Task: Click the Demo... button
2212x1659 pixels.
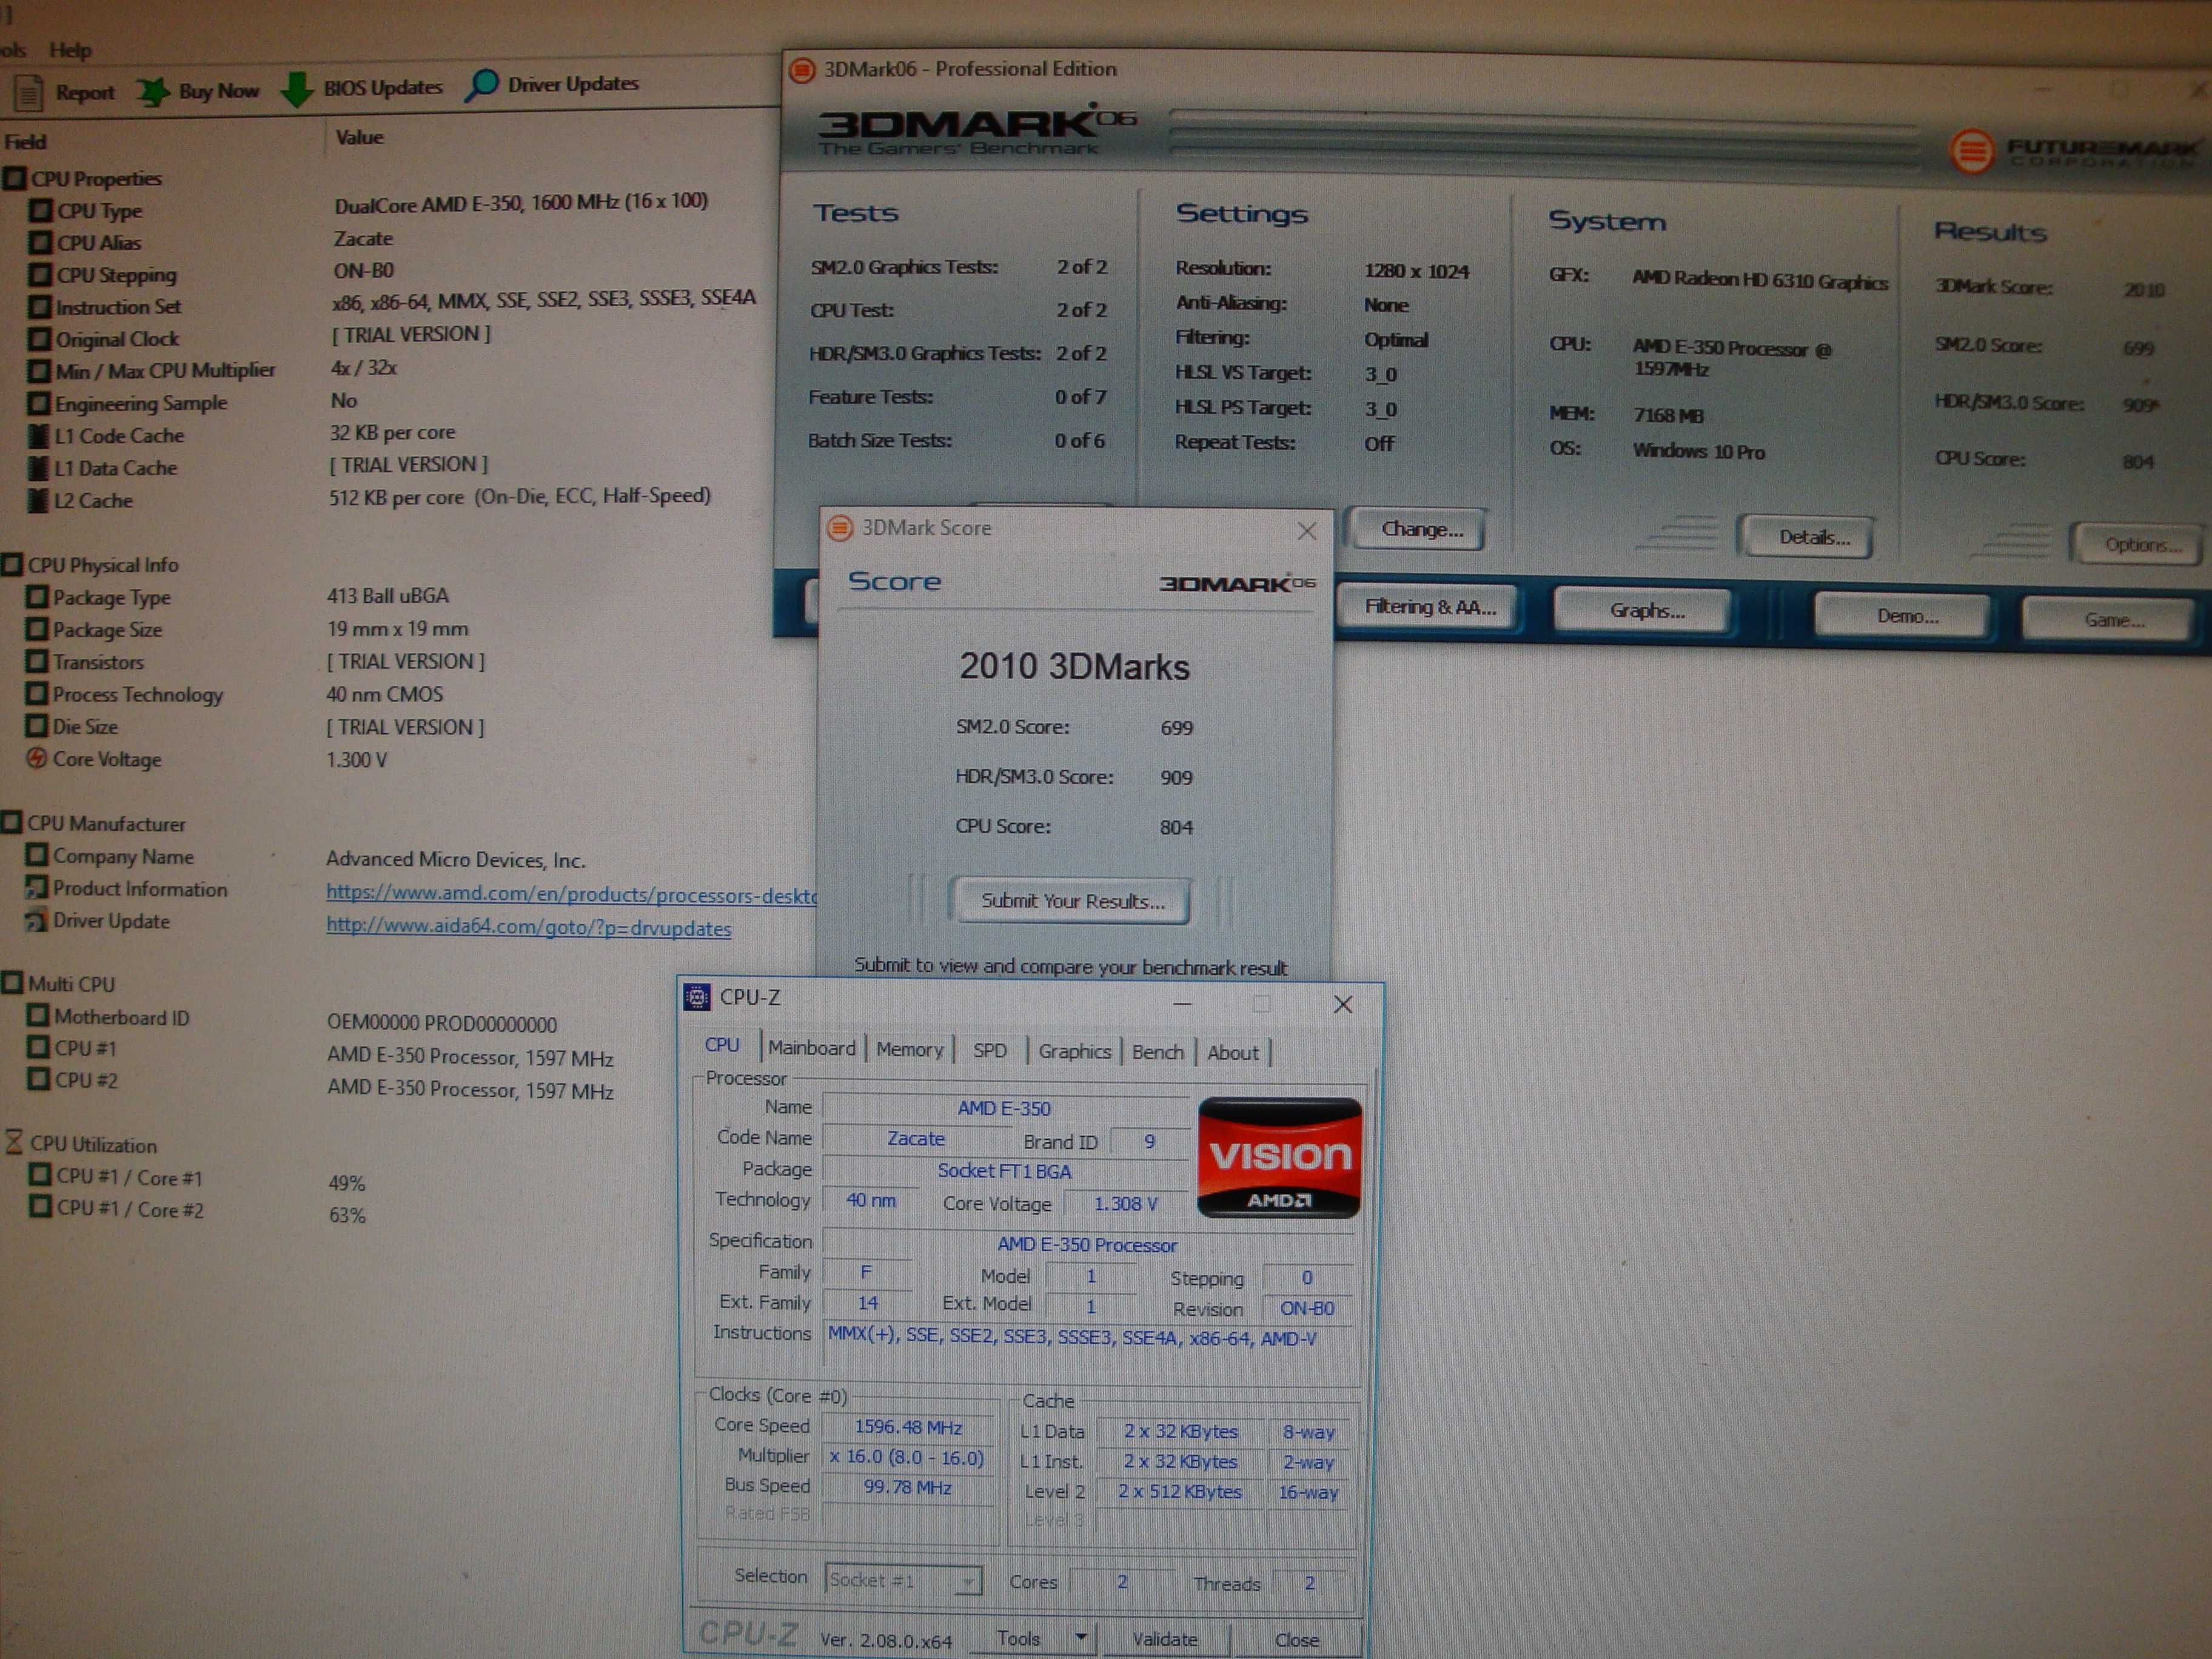Action: [1905, 616]
